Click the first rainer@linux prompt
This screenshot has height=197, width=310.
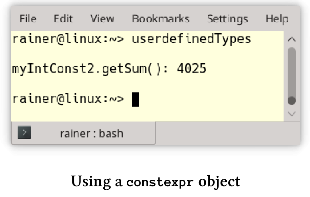point(68,39)
